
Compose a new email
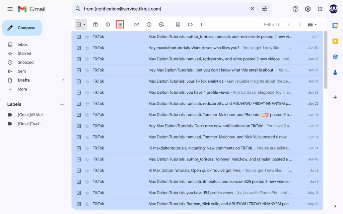pyautogui.click(x=22, y=28)
